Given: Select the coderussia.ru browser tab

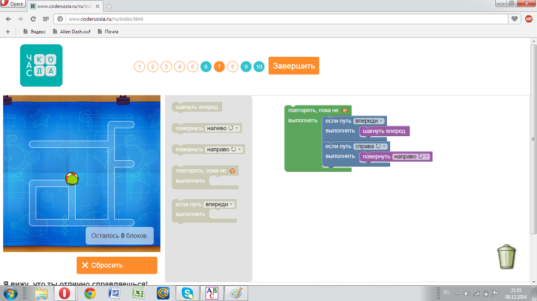Looking at the screenshot, I should point(64,6).
